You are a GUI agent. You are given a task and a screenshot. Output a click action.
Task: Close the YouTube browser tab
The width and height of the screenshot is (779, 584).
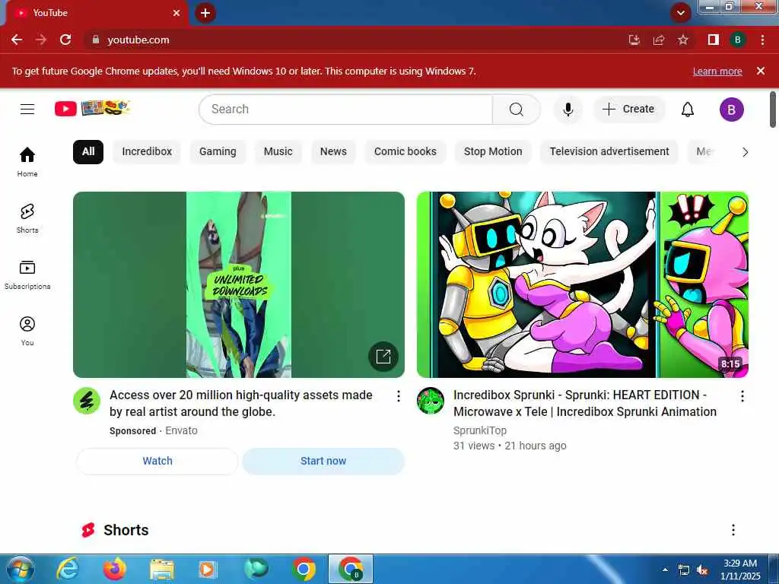point(176,13)
